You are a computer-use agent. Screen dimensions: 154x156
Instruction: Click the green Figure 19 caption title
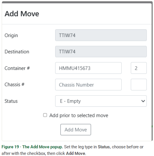[x=32, y=147]
